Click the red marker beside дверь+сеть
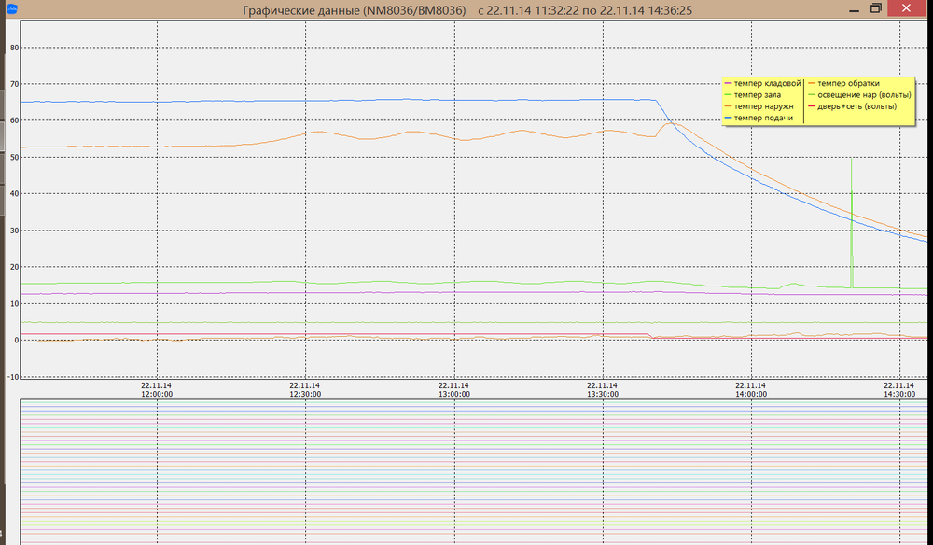This screenshot has width=933, height=545. [812, 106]
